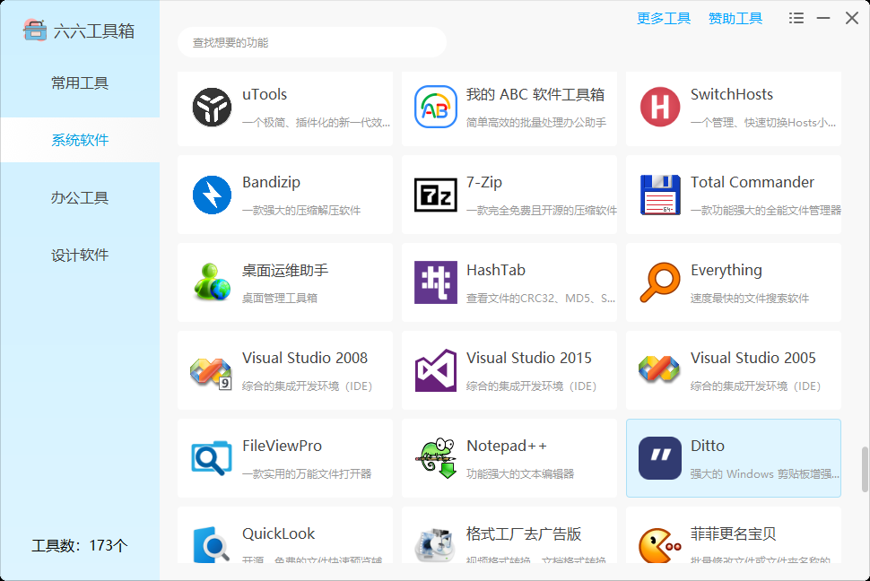Open the 赞助工具 link
This screenshot has width=870, height=581.
point(735,18)
